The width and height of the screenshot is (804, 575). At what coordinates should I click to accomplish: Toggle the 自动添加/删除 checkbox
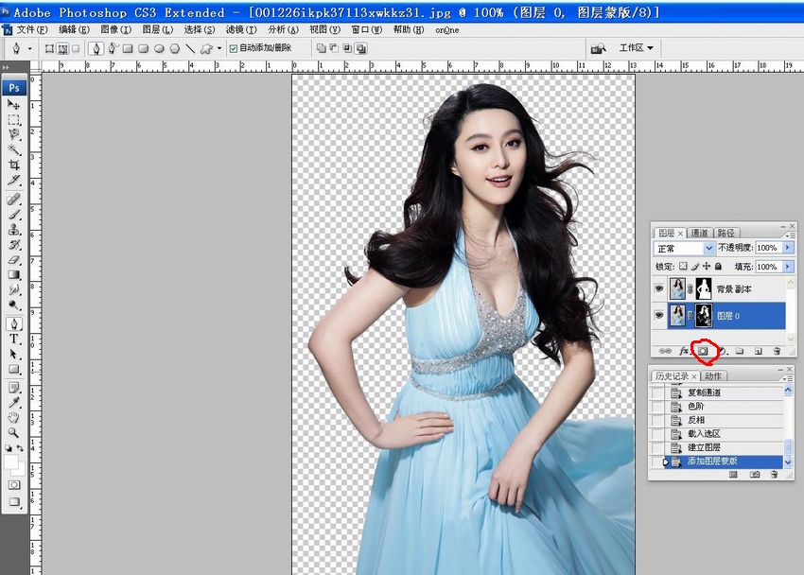click(234, 48)
